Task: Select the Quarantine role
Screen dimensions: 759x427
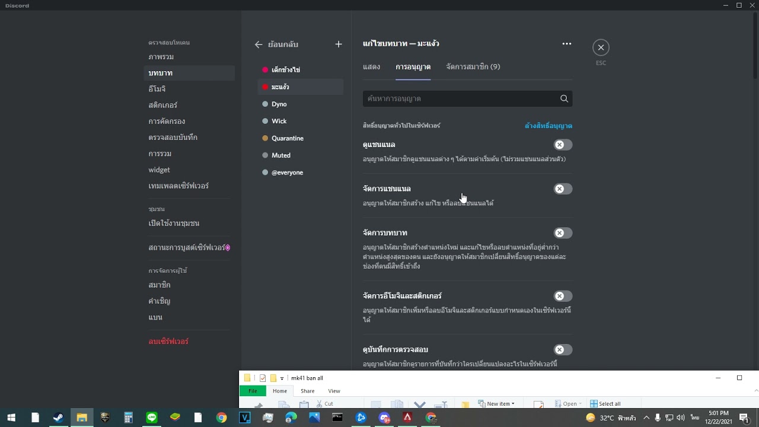Action: 300,138
